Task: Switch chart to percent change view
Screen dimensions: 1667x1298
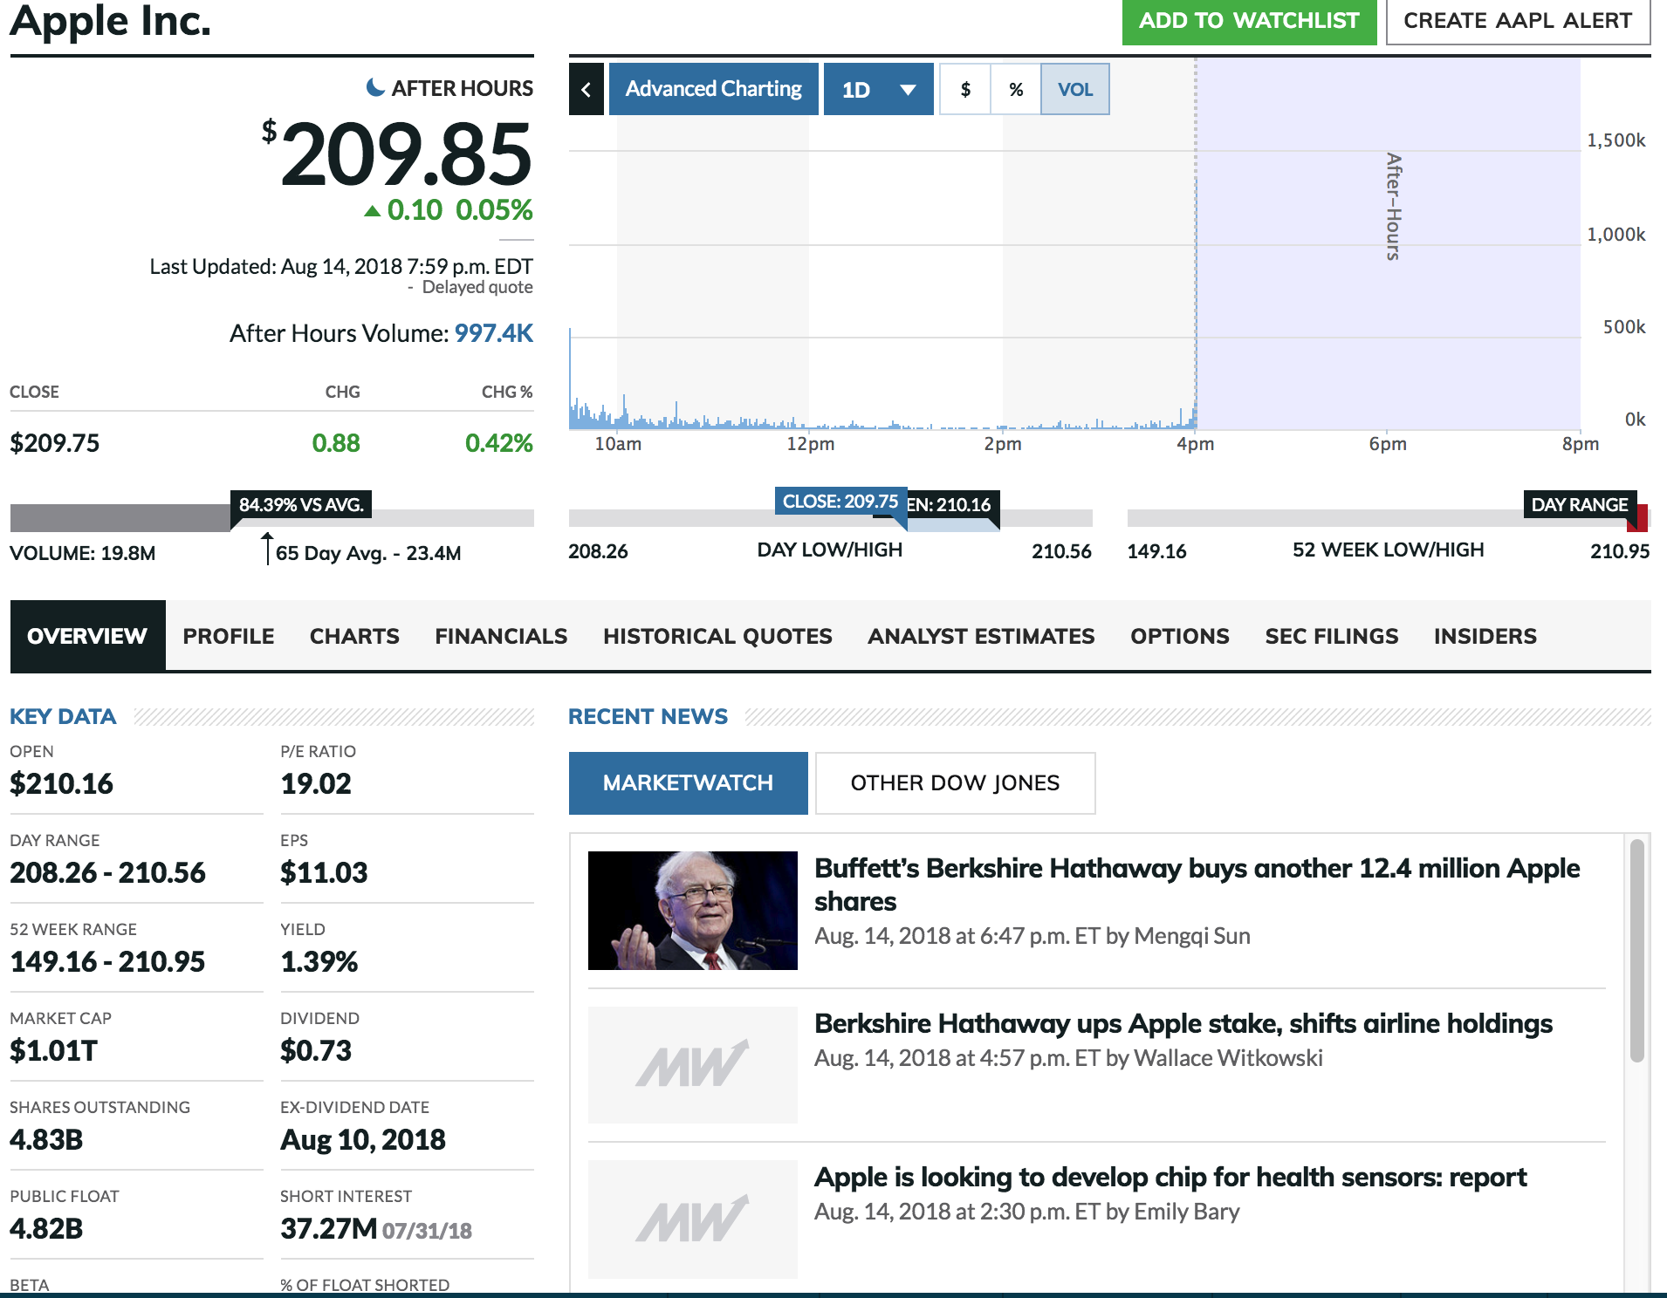Action: tap(1016, 89)
